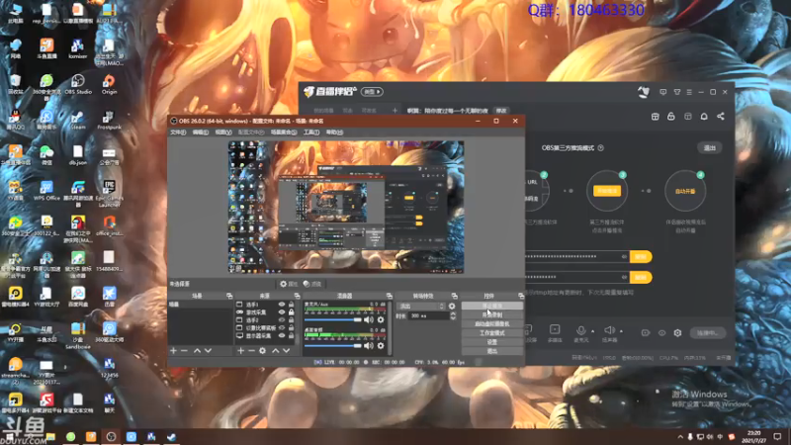This screenshot has height=445, width=791.
Task: Pop out the Controls dock
Action: (x=521, y=296)
